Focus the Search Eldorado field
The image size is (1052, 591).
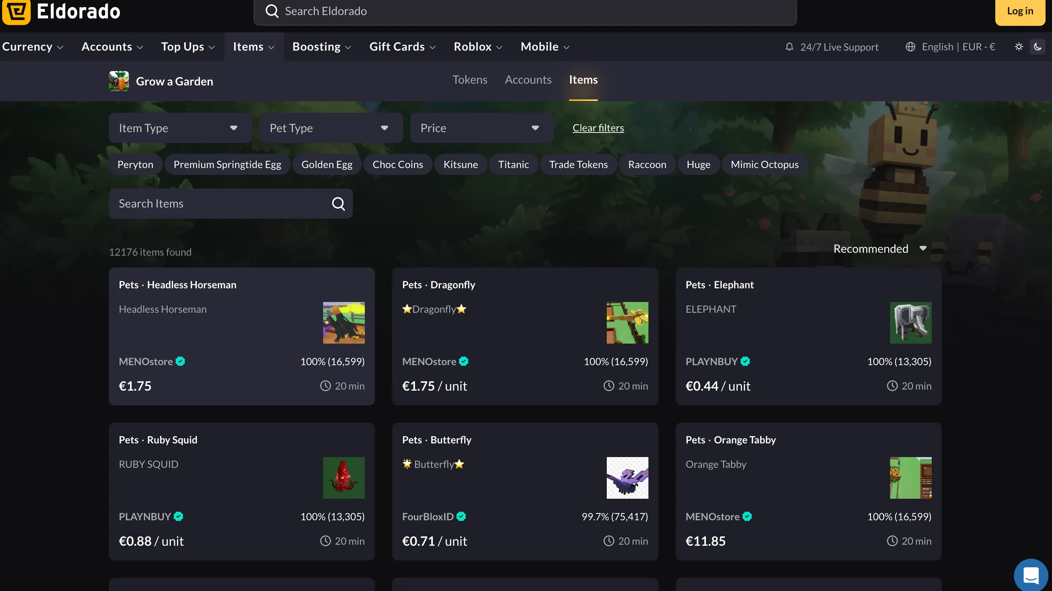click(x=531, y=11)
